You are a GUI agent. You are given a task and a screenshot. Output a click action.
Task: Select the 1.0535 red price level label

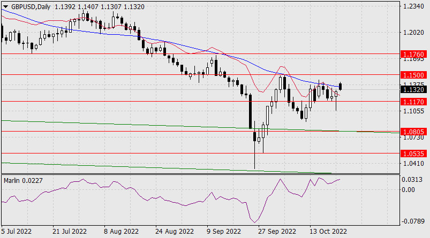click(413, 153)
